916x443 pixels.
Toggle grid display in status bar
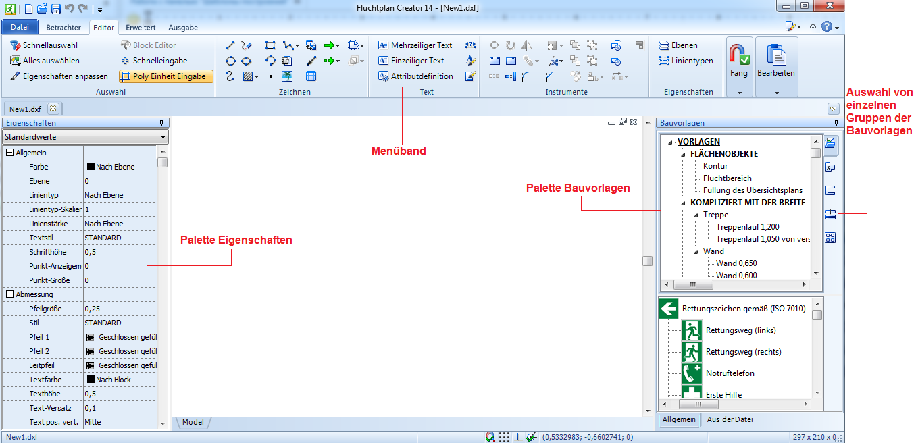click(504, 437)
